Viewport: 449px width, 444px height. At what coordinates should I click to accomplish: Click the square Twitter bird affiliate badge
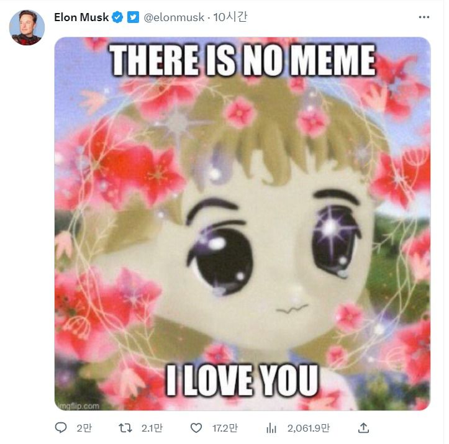(x=133, y=17)
